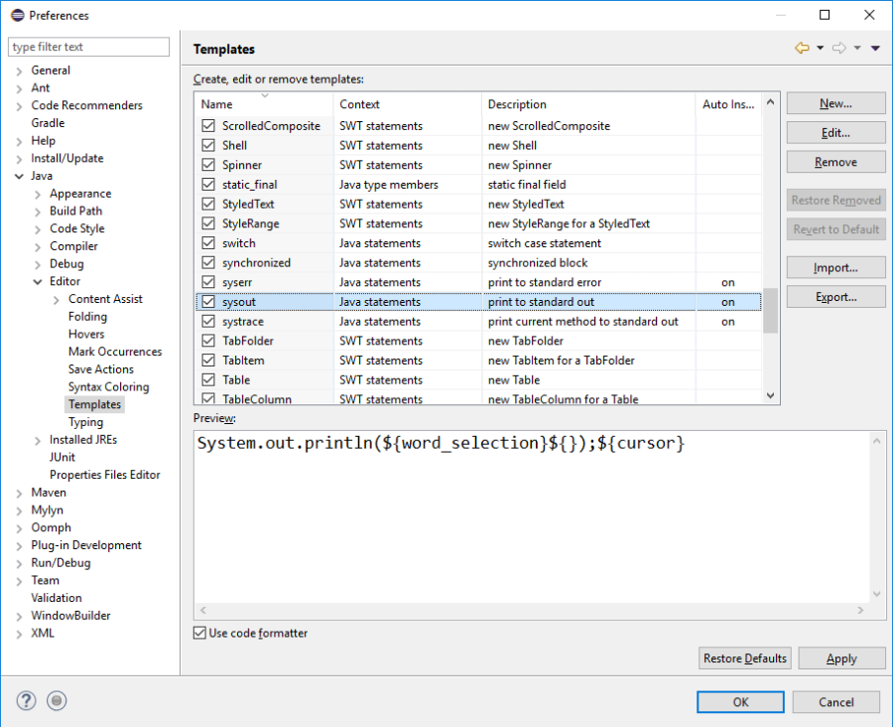Viewport: 893px width, 727px height.
Task: Disable the syserr template checkbox
Action: tap(208, 282)
